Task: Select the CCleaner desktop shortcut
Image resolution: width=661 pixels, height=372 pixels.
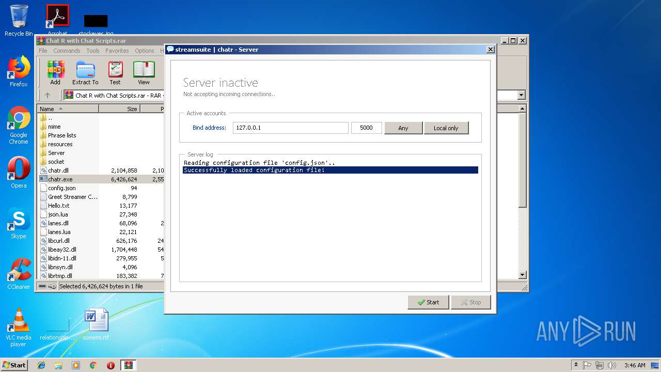Action: coord(19,274)
